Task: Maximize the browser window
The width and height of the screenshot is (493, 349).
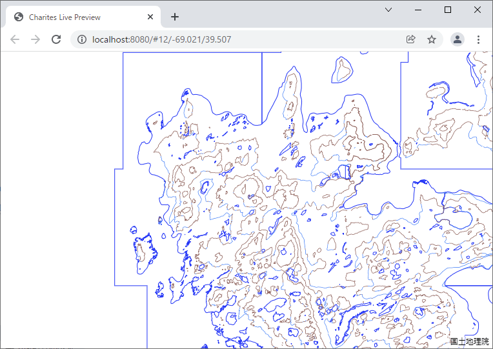Action: coord(448,10)
